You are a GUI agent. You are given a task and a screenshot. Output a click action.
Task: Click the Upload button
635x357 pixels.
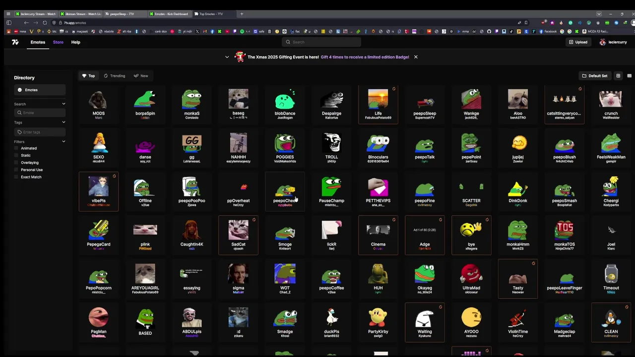(578, 42)
